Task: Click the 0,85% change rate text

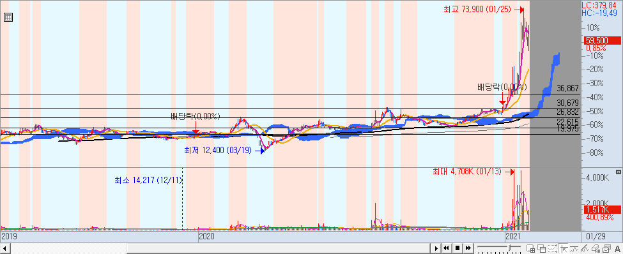Action: (x=596, y=48)
